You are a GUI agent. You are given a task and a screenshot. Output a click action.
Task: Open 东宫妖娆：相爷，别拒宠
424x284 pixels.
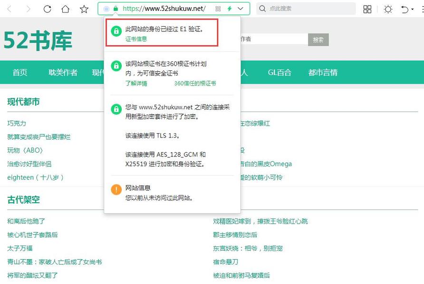248,248
